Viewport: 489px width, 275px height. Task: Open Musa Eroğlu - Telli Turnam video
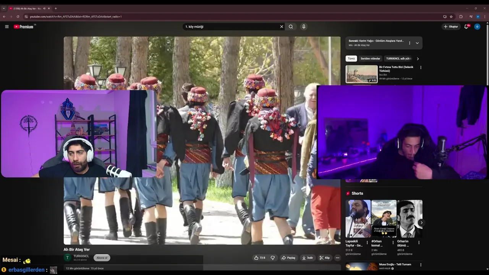pyautogui.click(x=395, y=264)
